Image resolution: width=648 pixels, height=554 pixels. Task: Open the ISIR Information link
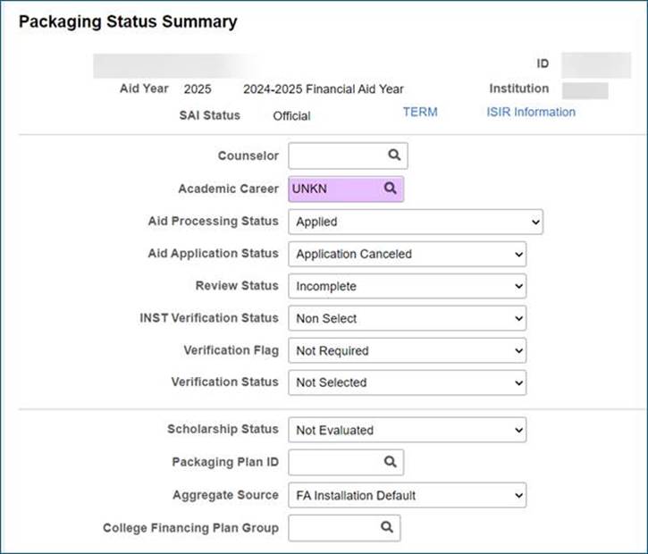pyautogui.click(x=531, y=112)
